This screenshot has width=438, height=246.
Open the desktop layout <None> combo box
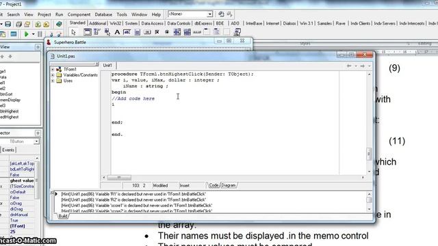coord(190,14)
